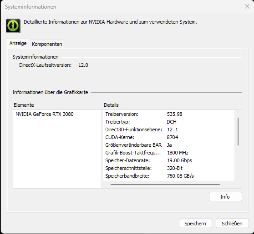Click the Info button

click(x=225, y=197)
